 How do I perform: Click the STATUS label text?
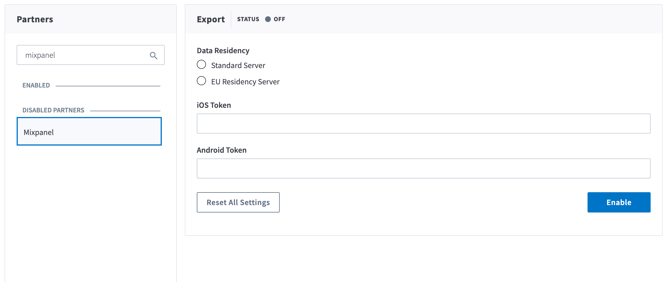pyautogui.click(x=248, y=19)
